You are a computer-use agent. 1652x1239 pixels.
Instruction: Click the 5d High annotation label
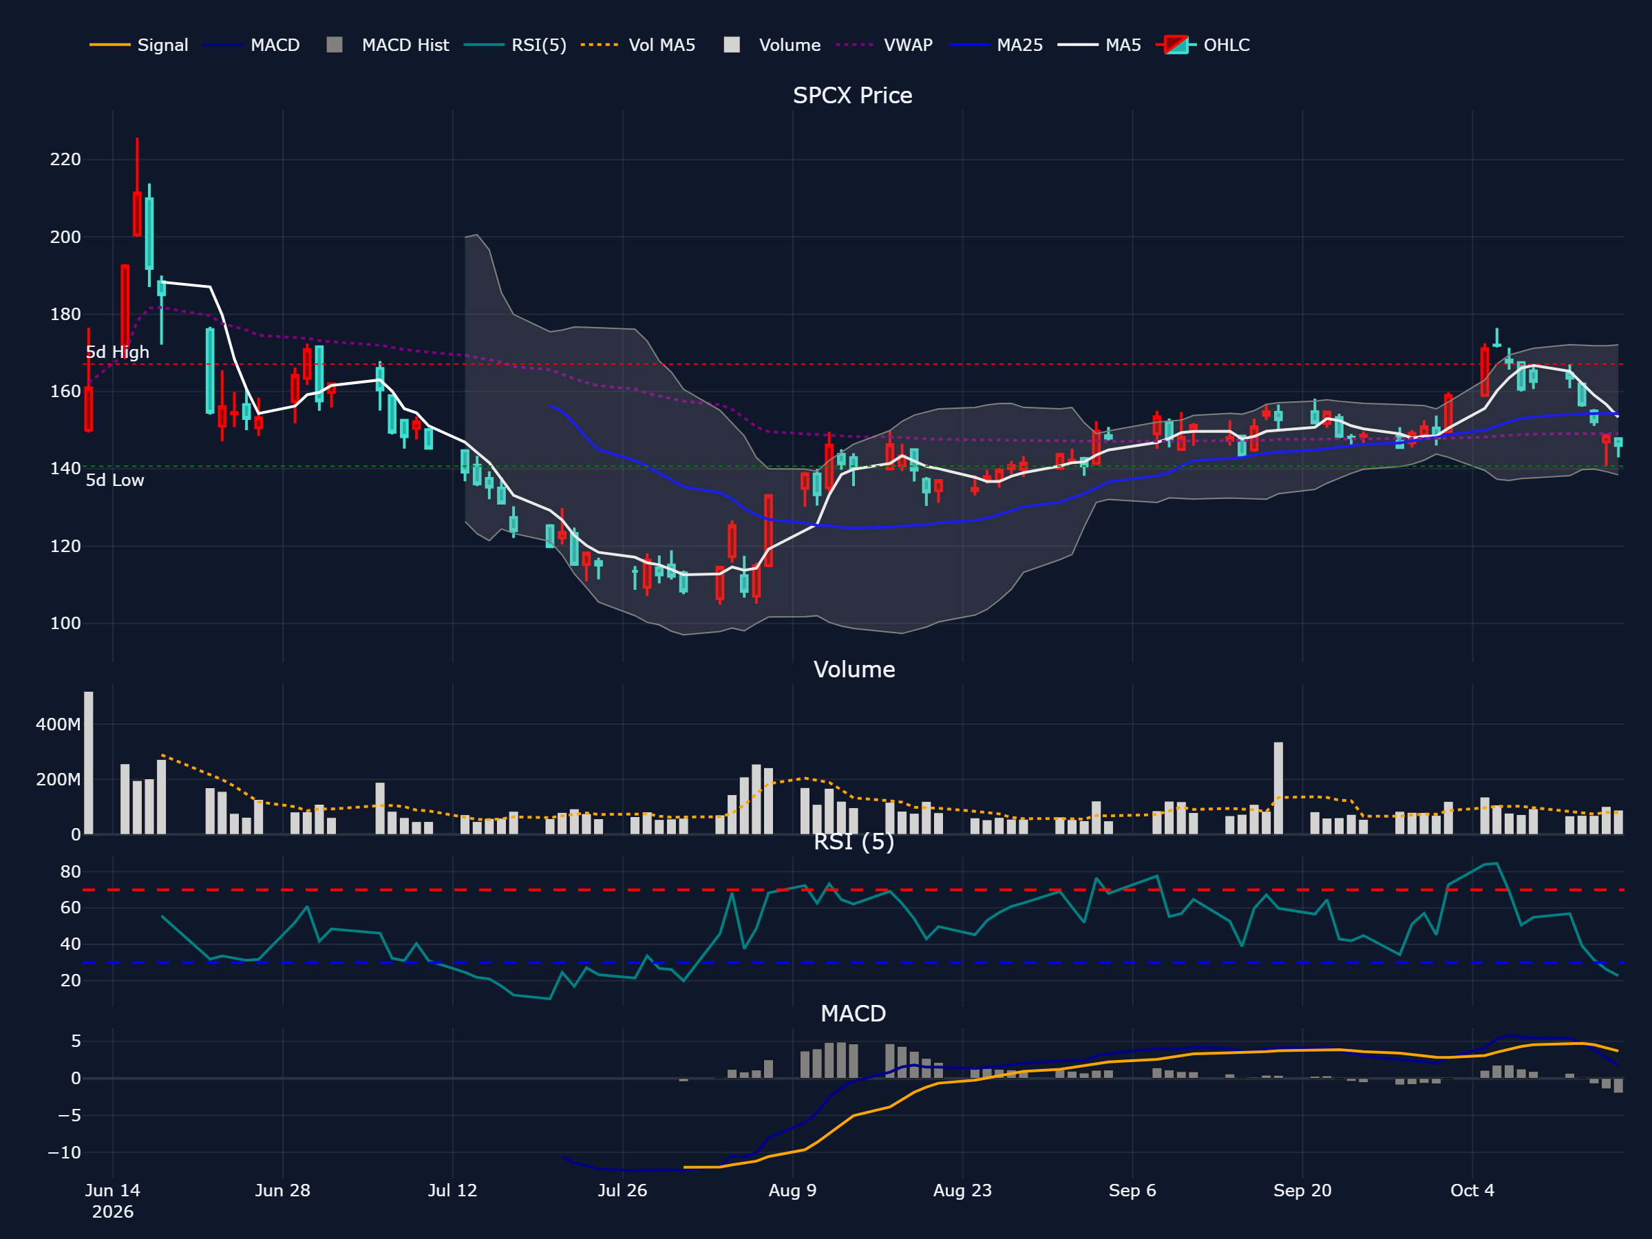pyautogui.click(x=117, y=352)
